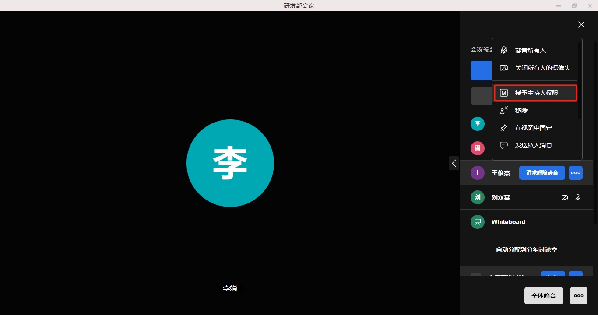
Task: Click 授予主持人权限 menu option
Action: (536, 93)
